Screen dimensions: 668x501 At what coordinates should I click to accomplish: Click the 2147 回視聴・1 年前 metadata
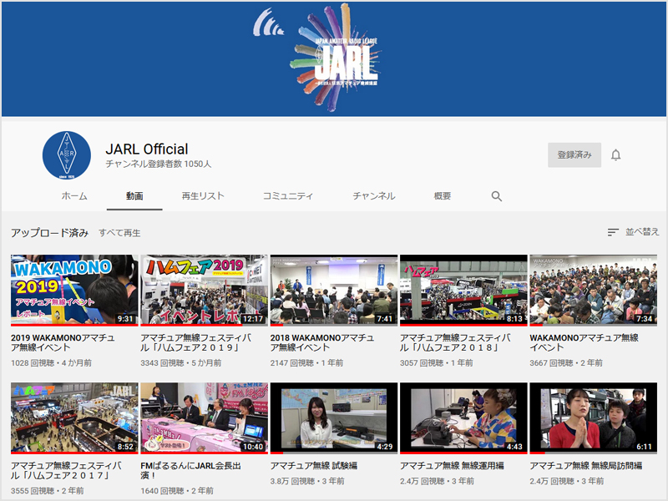click(306, 363)
